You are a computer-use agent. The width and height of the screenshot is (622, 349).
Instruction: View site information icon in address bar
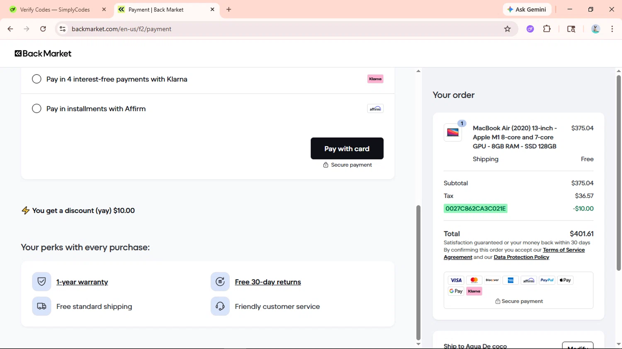tap(63, 29)
